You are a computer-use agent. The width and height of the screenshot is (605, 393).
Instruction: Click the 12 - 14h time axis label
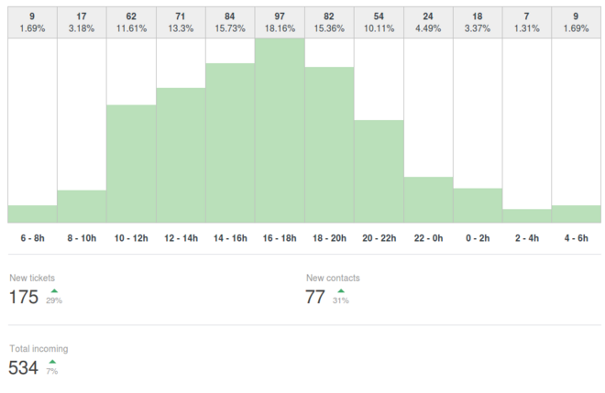181,238
